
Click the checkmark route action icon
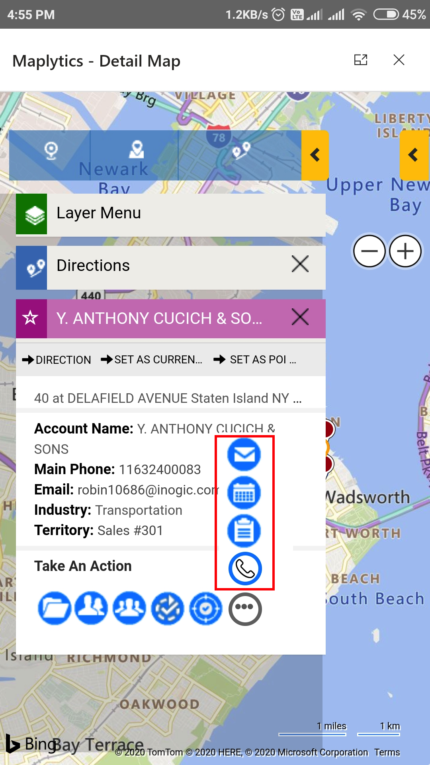click(168, 608)
